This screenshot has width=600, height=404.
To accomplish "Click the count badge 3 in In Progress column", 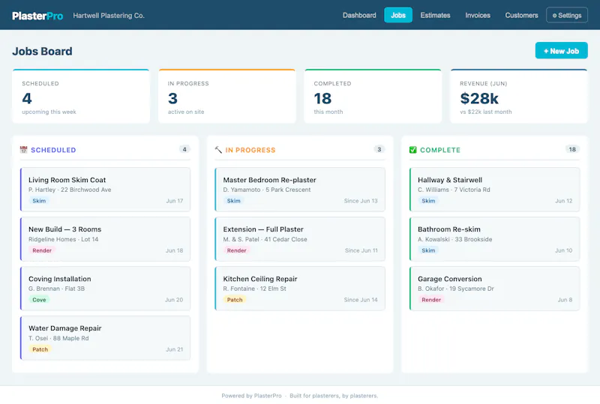I will coord(379,149).
